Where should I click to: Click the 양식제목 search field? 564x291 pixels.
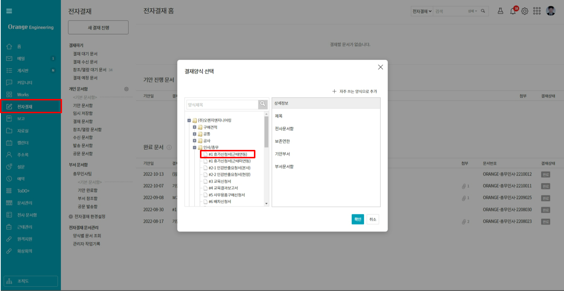pyautogui.click(x=222, y=105)
